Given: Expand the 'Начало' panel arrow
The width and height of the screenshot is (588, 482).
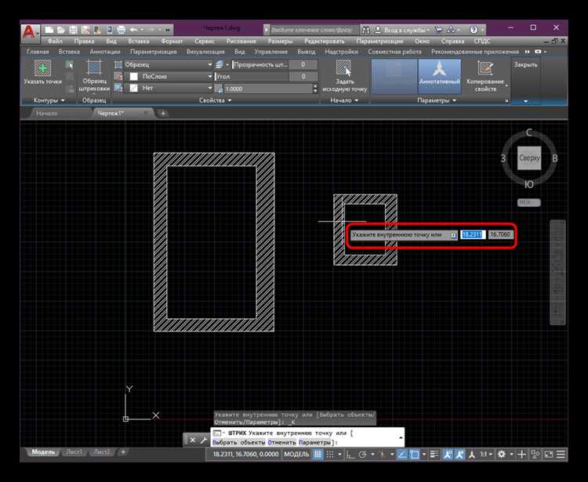Looking at the screenshot, I should [x=356, y=100].
